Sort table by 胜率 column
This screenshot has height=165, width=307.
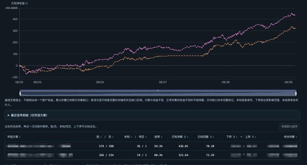coord(158,137)
